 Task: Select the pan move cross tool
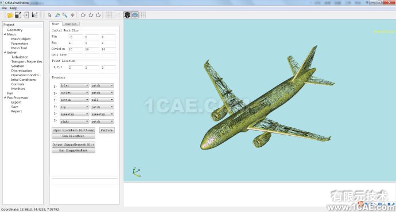coord(73,15)
